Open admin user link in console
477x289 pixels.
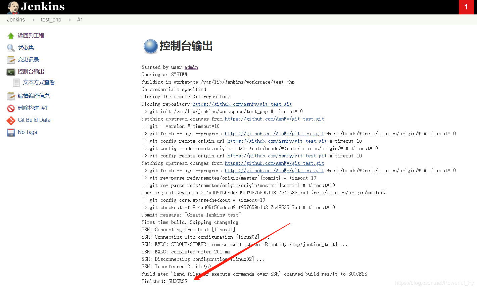pos(191,67)
